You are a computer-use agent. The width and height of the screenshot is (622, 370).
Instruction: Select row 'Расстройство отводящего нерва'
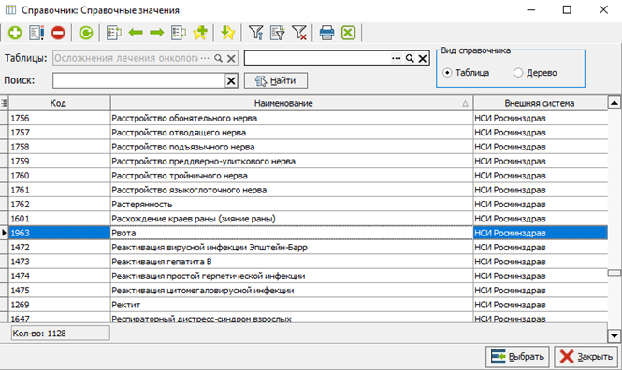point(292,133)
